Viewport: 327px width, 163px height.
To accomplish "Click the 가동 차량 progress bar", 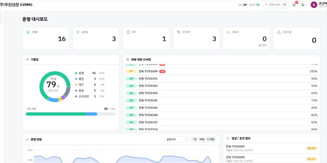I will (x=71, y=114).
